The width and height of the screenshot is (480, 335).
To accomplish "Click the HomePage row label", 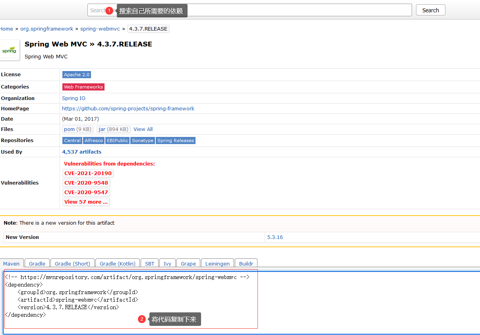I will pyautogui.click(x=15, y=109).
